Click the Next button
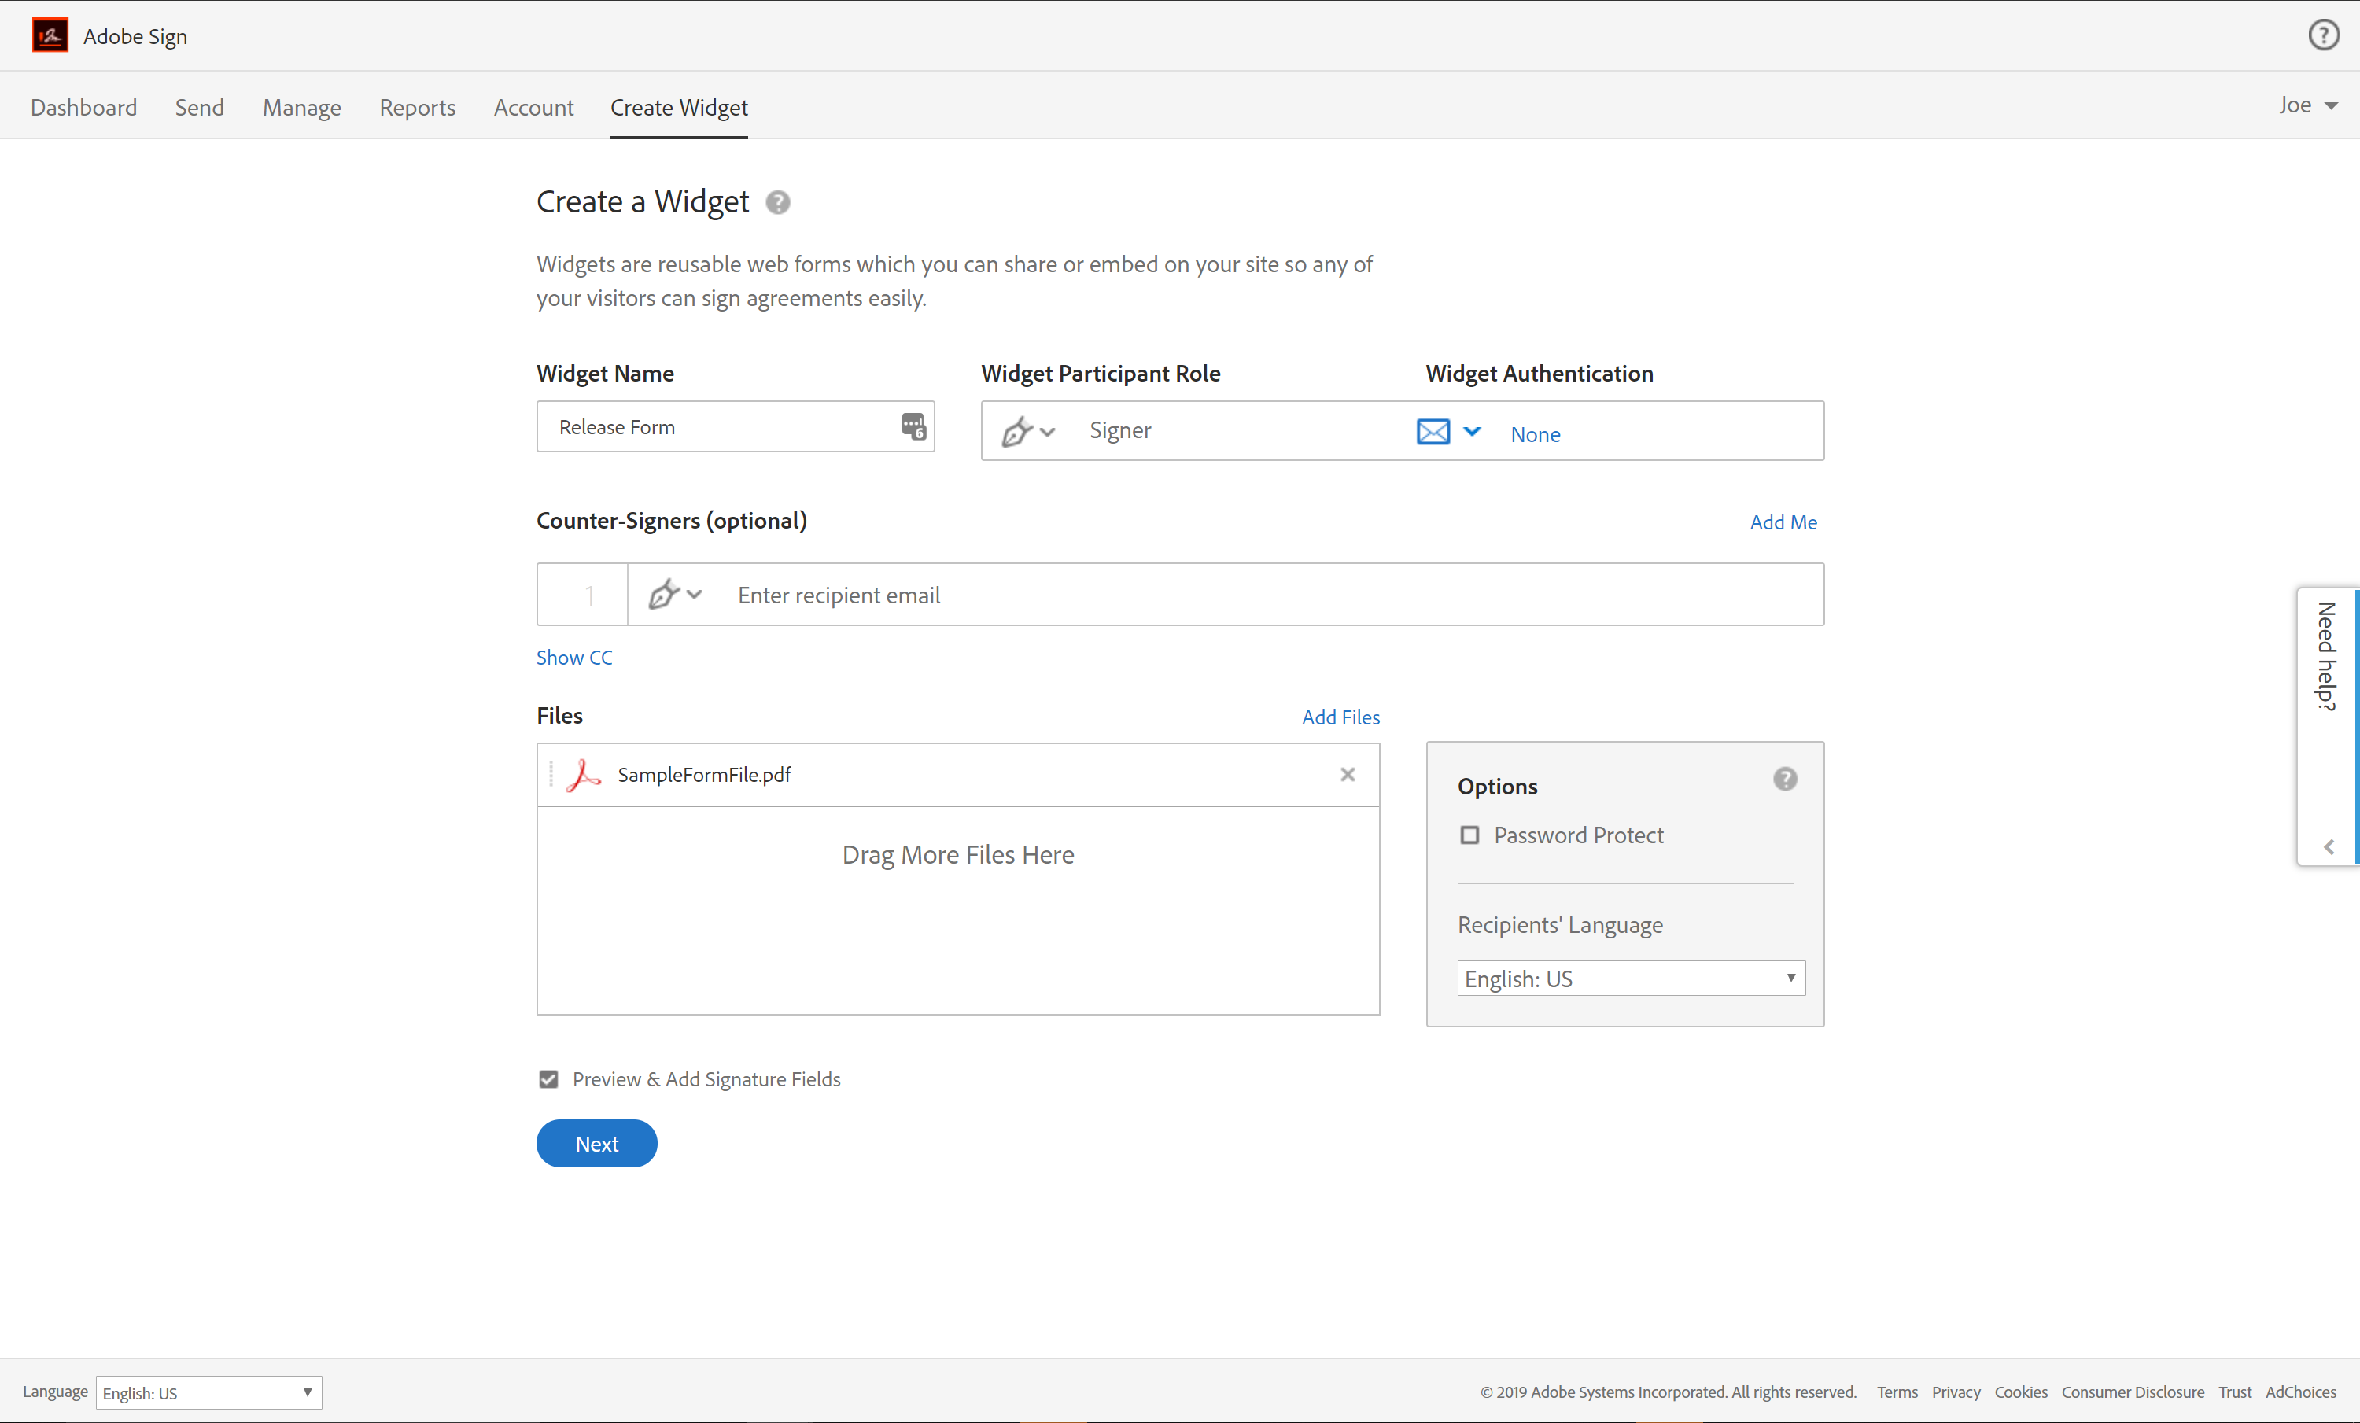 click(597, 1144)
